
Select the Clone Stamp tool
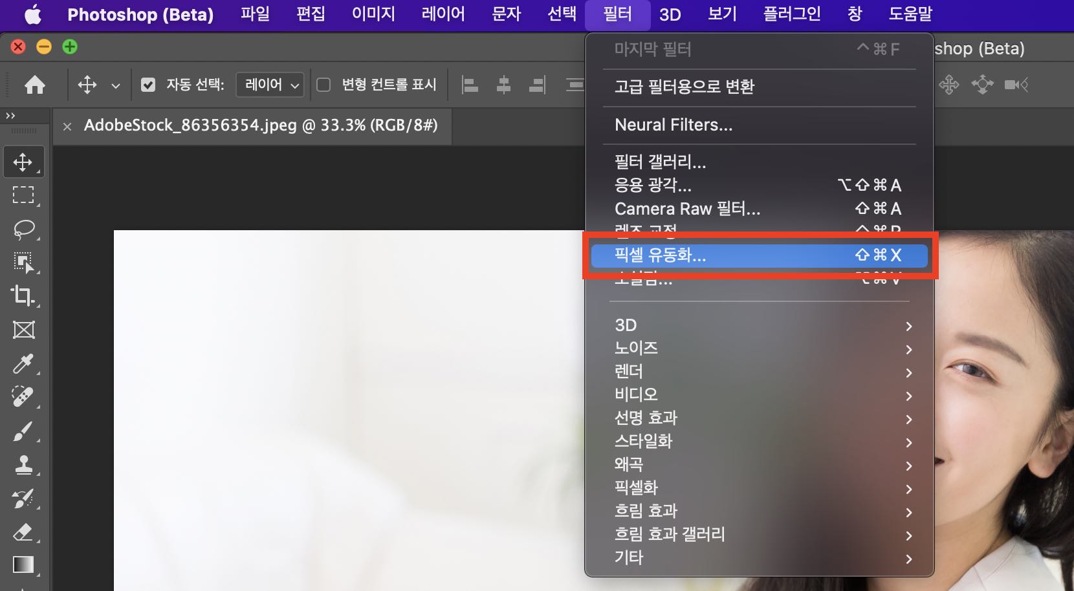(24, 465)
